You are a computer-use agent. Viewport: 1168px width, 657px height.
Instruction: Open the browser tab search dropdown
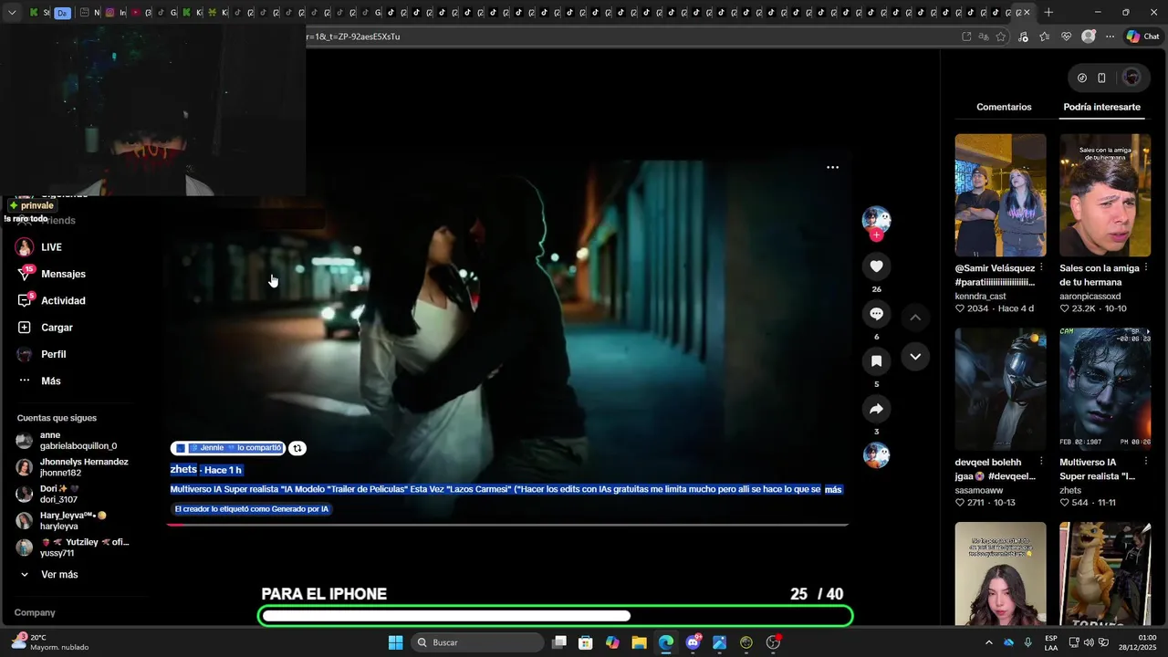click(x=12, y=13)
